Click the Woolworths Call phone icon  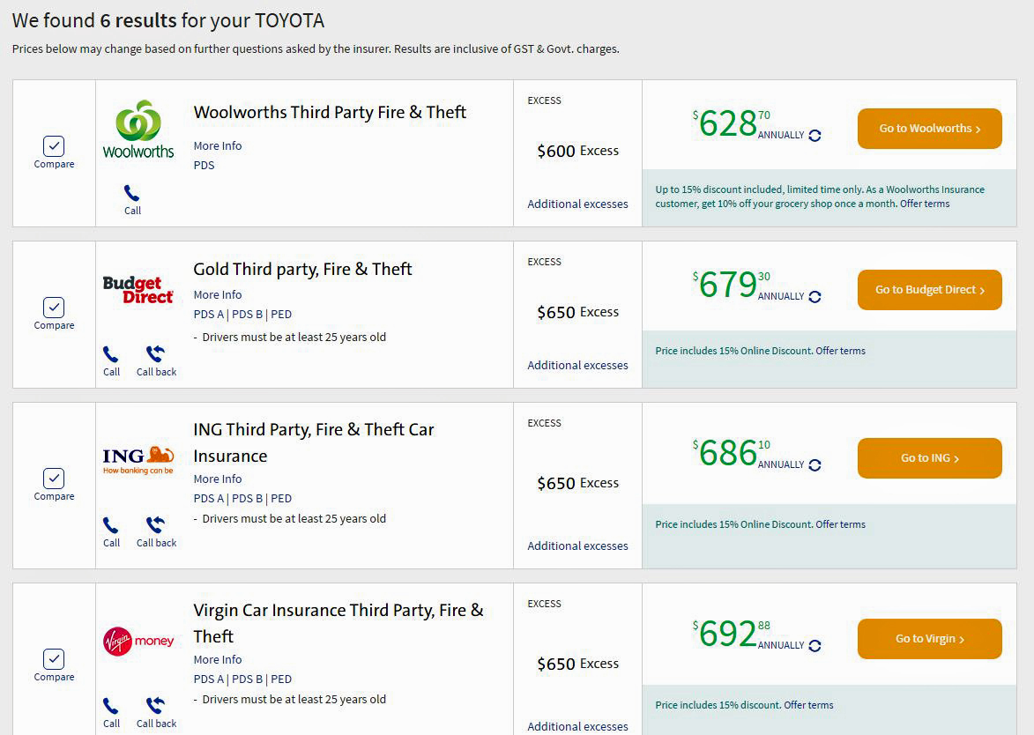pyautogui.click(x=132, y=194)
